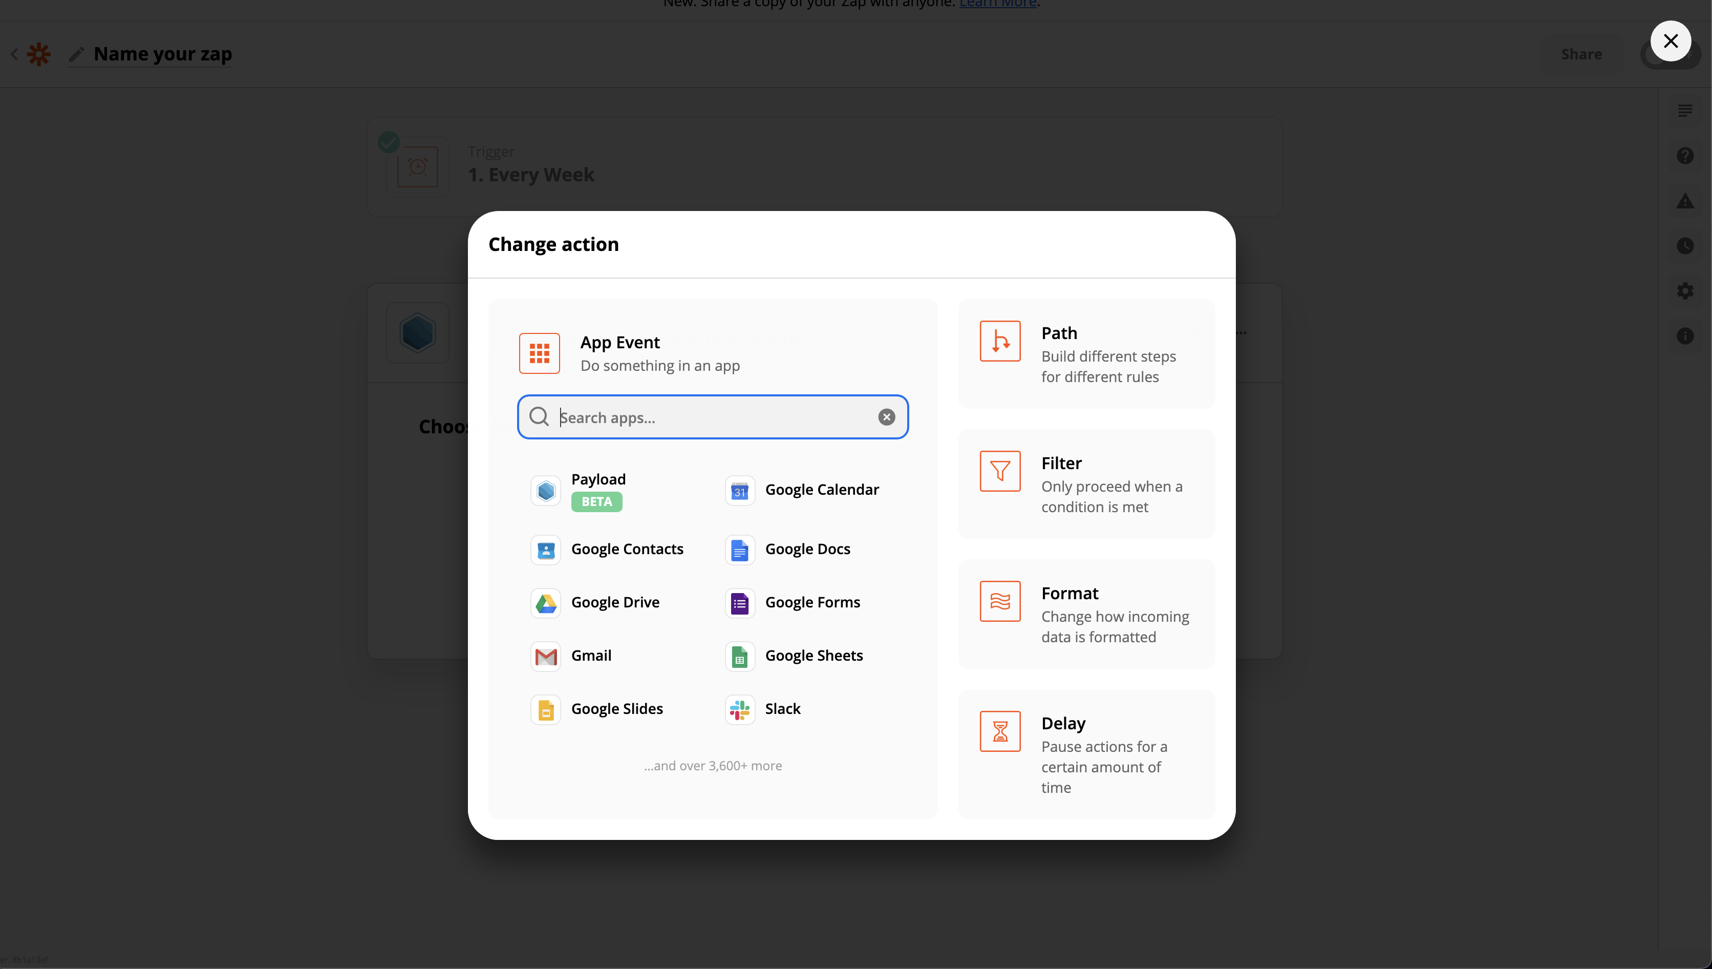Clear the app search field
The width and height of the screenshot is (1712, 969).
pos(886,417)
